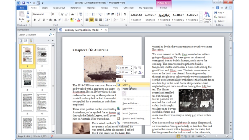Screen dimensions: 249x140
Task: Open the font size dropdown
Action: coord(58,14)
